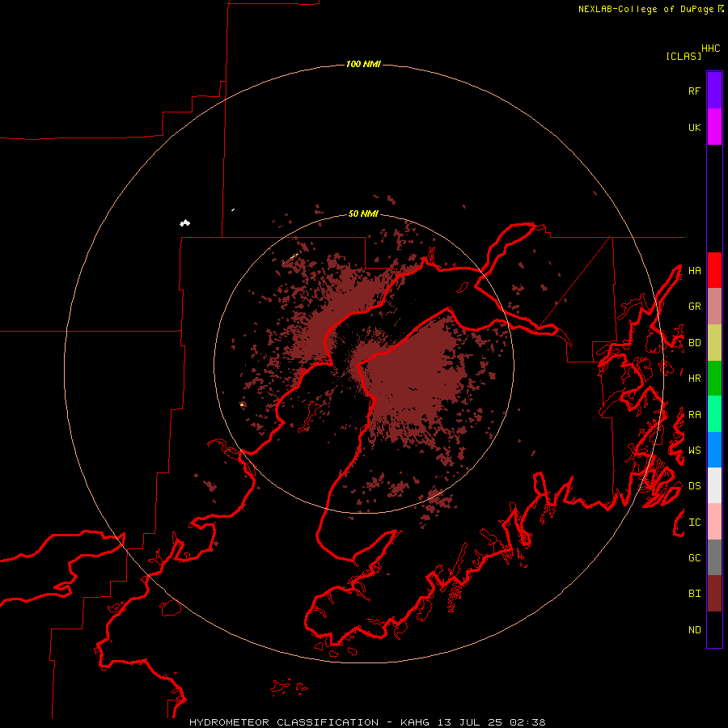Viewport: 728px width, 728px height.
Task: Click the 100 NMI range ring label
Action: coord(363,64)
